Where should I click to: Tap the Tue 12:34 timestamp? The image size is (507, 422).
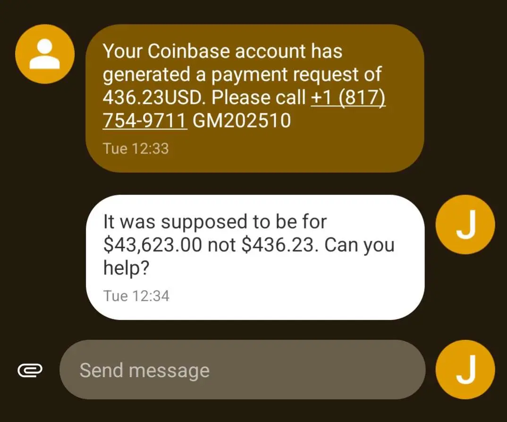click(x=136, y=296)
